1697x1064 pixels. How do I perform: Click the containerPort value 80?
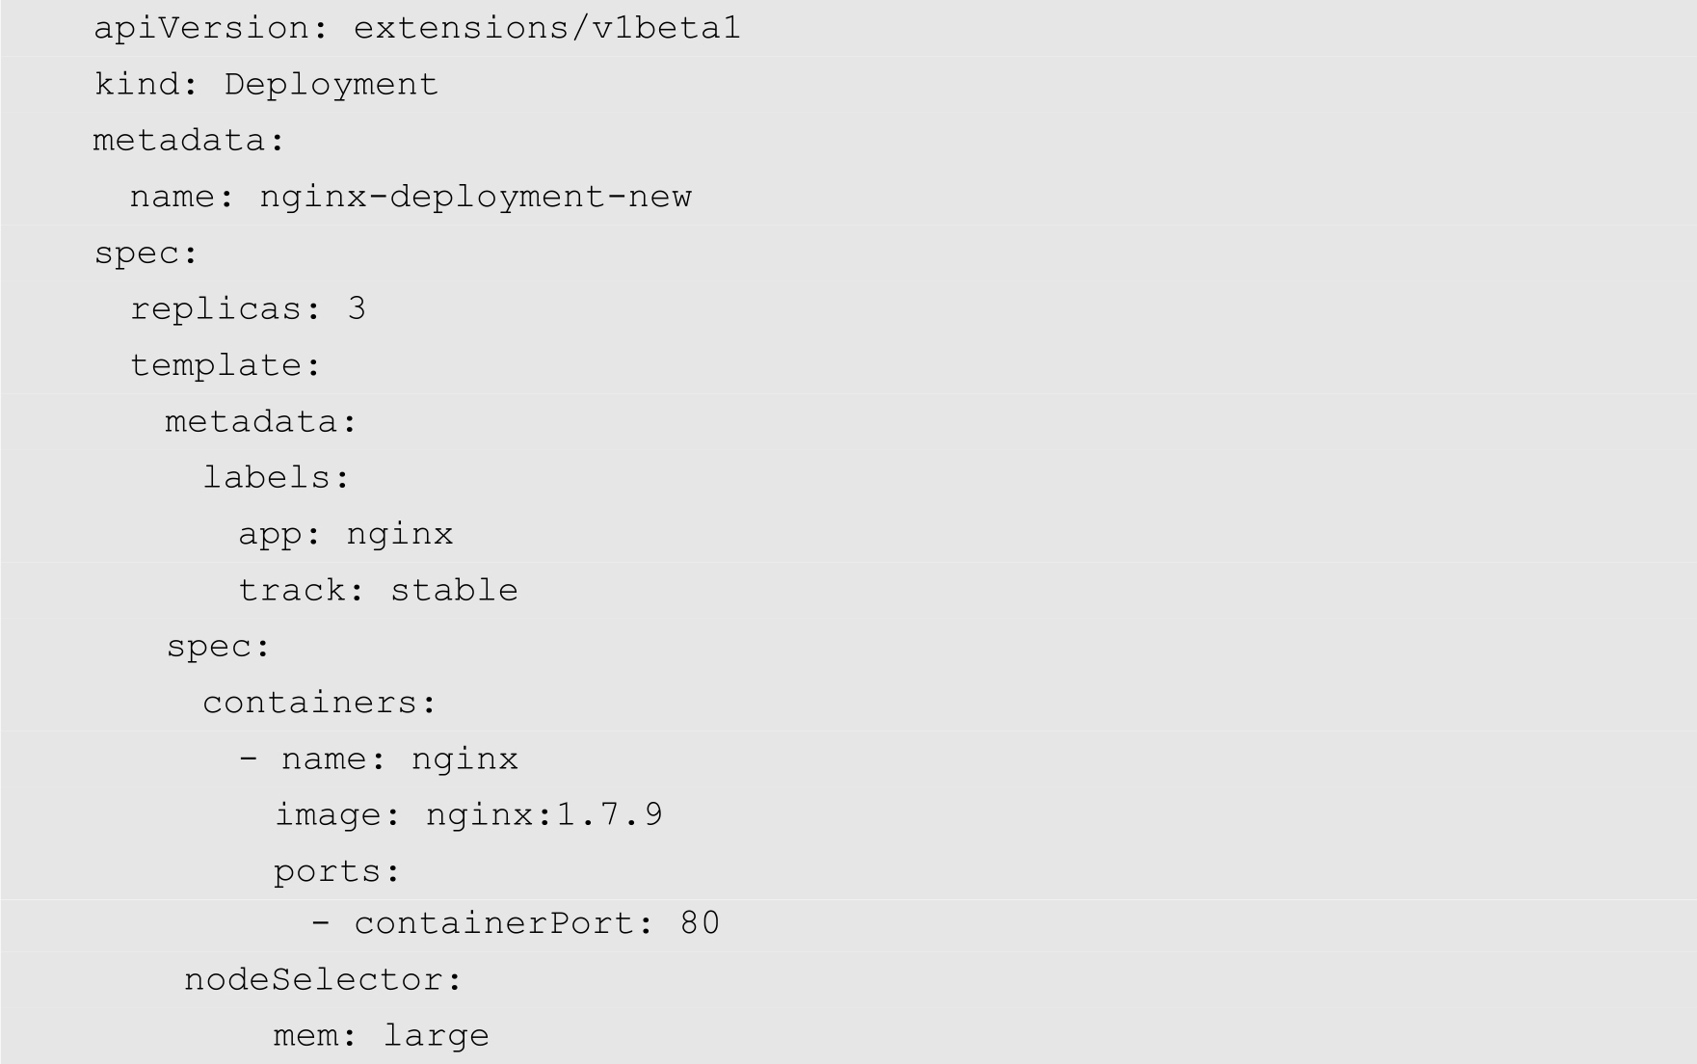tap(700, 923)
